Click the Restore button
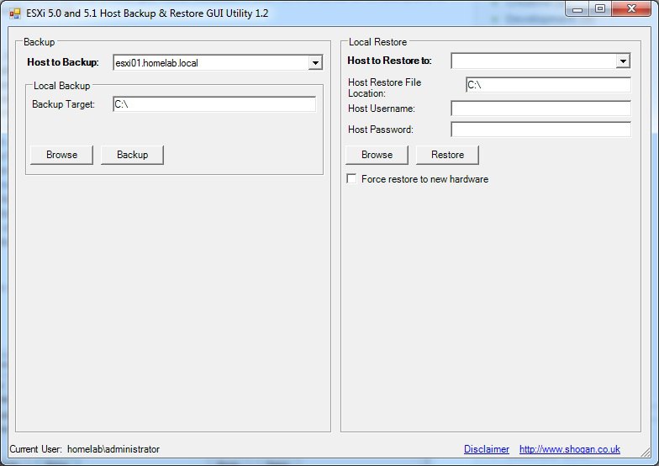 (x=447, y=155)
